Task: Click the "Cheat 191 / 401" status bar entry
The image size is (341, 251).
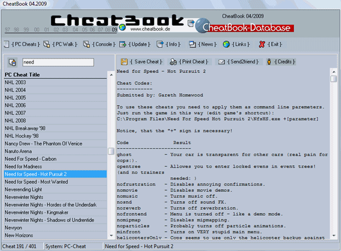Action: pyautogui.click(x=22, y=246)
